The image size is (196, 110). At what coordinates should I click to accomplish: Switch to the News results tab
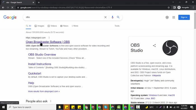point(64,26)
